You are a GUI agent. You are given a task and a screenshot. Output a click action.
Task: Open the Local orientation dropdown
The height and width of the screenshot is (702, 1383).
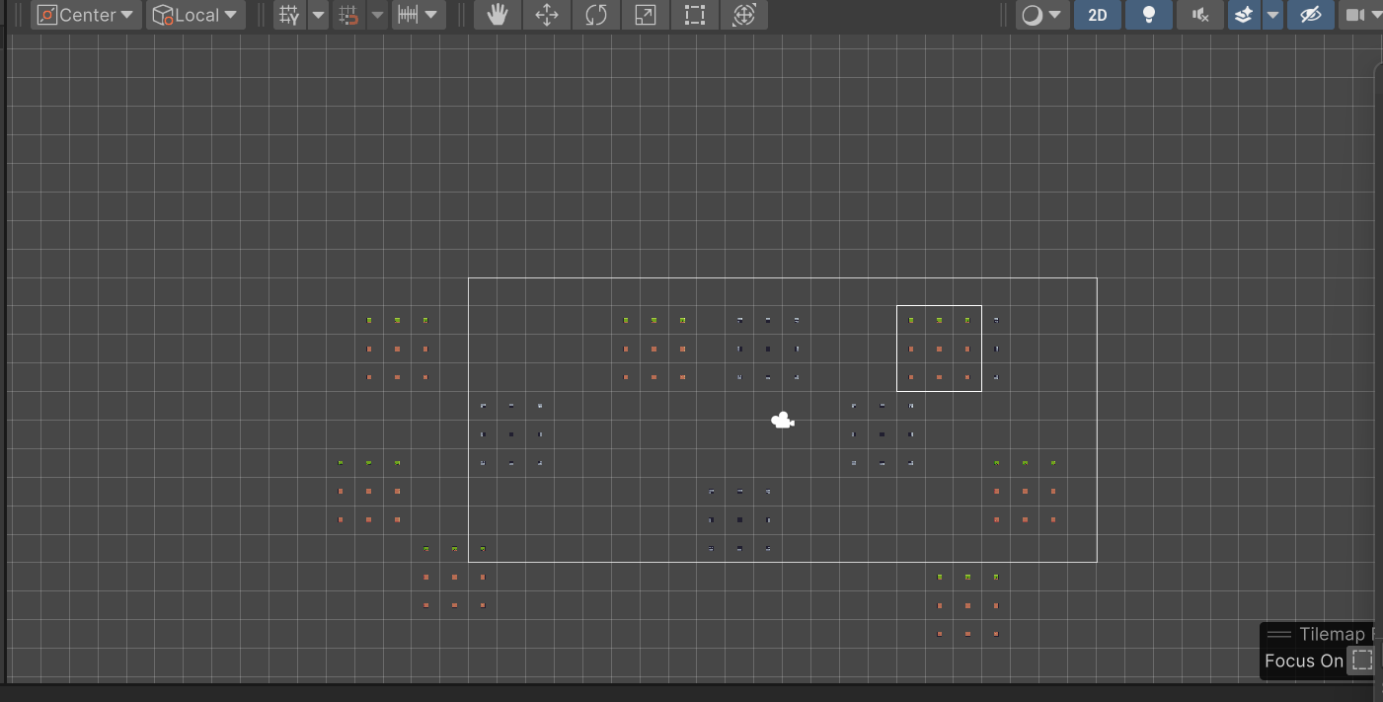pos(195,15)
